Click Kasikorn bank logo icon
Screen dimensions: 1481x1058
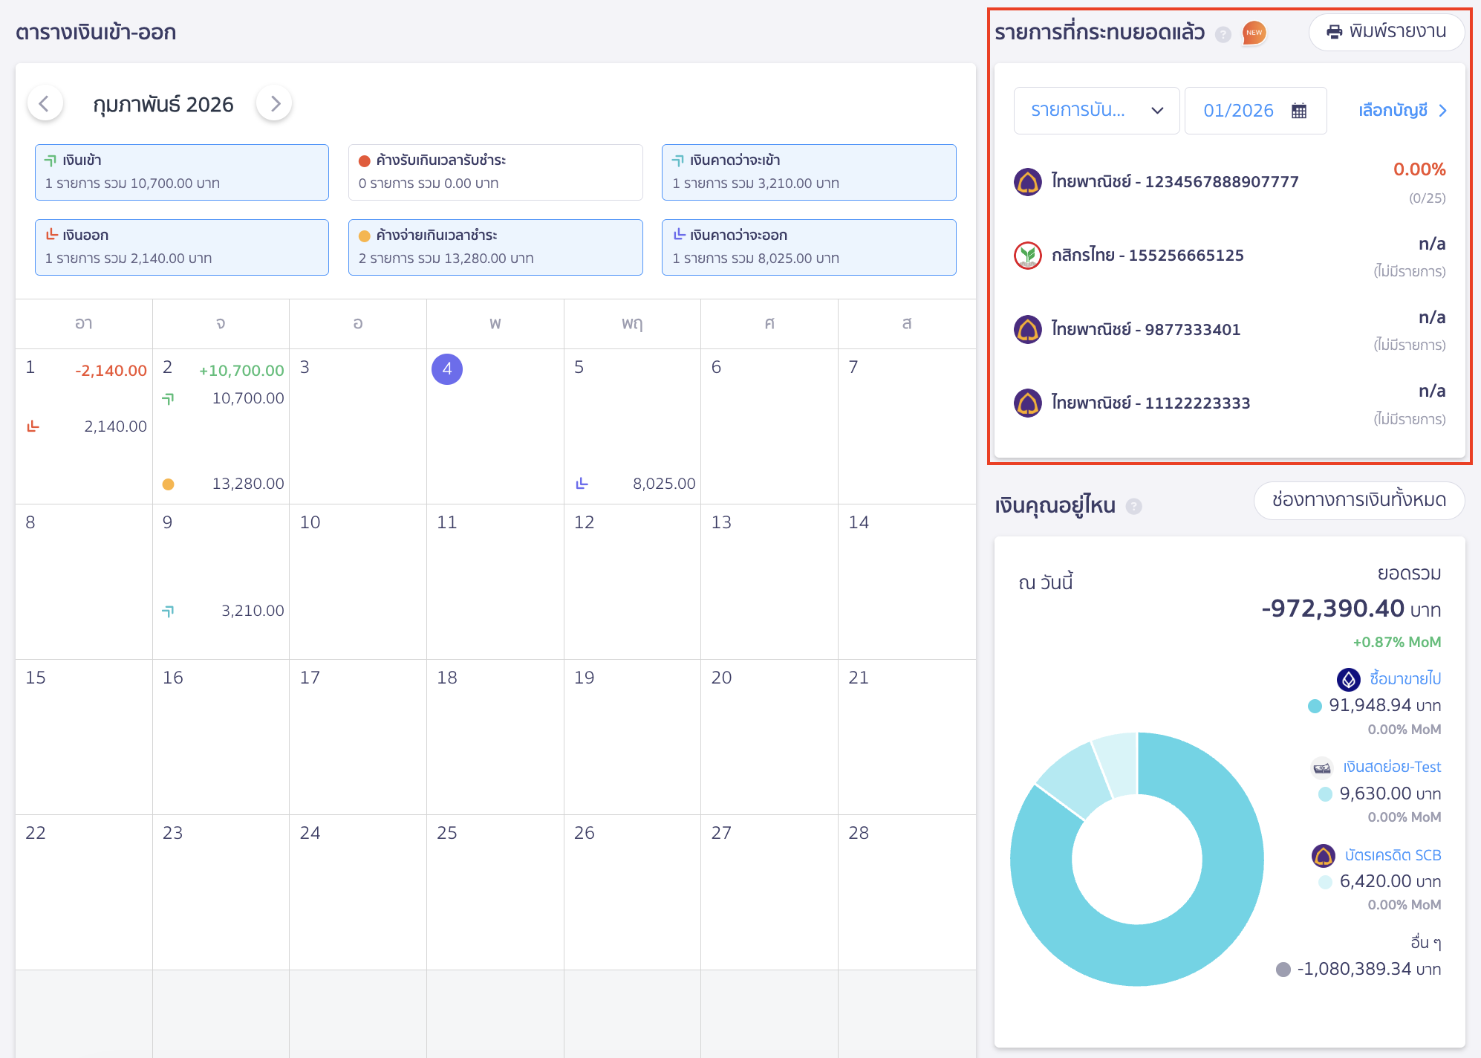(x=1028, y=256)
